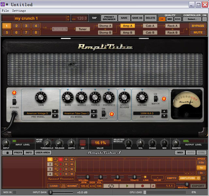This screenshot has height=196, width=209.
Task: Select next PRE MODEL with up arrow
Action: 55,111
